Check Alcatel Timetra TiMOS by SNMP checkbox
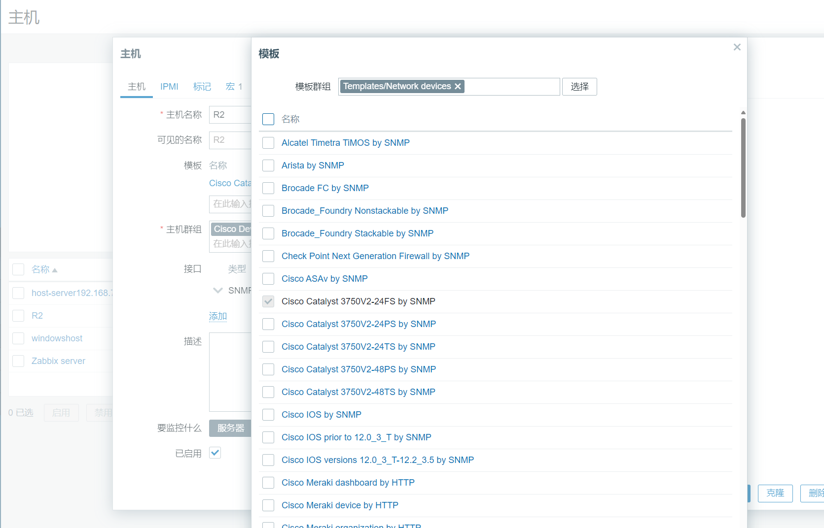Image resolution: width=824 pixels, height=528 pixels. 268,143
